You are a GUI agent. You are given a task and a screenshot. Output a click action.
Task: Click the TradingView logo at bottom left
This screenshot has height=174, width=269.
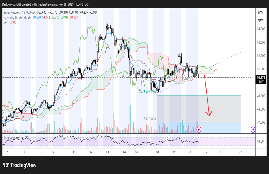pyautogui.click(x=19, y=165)
